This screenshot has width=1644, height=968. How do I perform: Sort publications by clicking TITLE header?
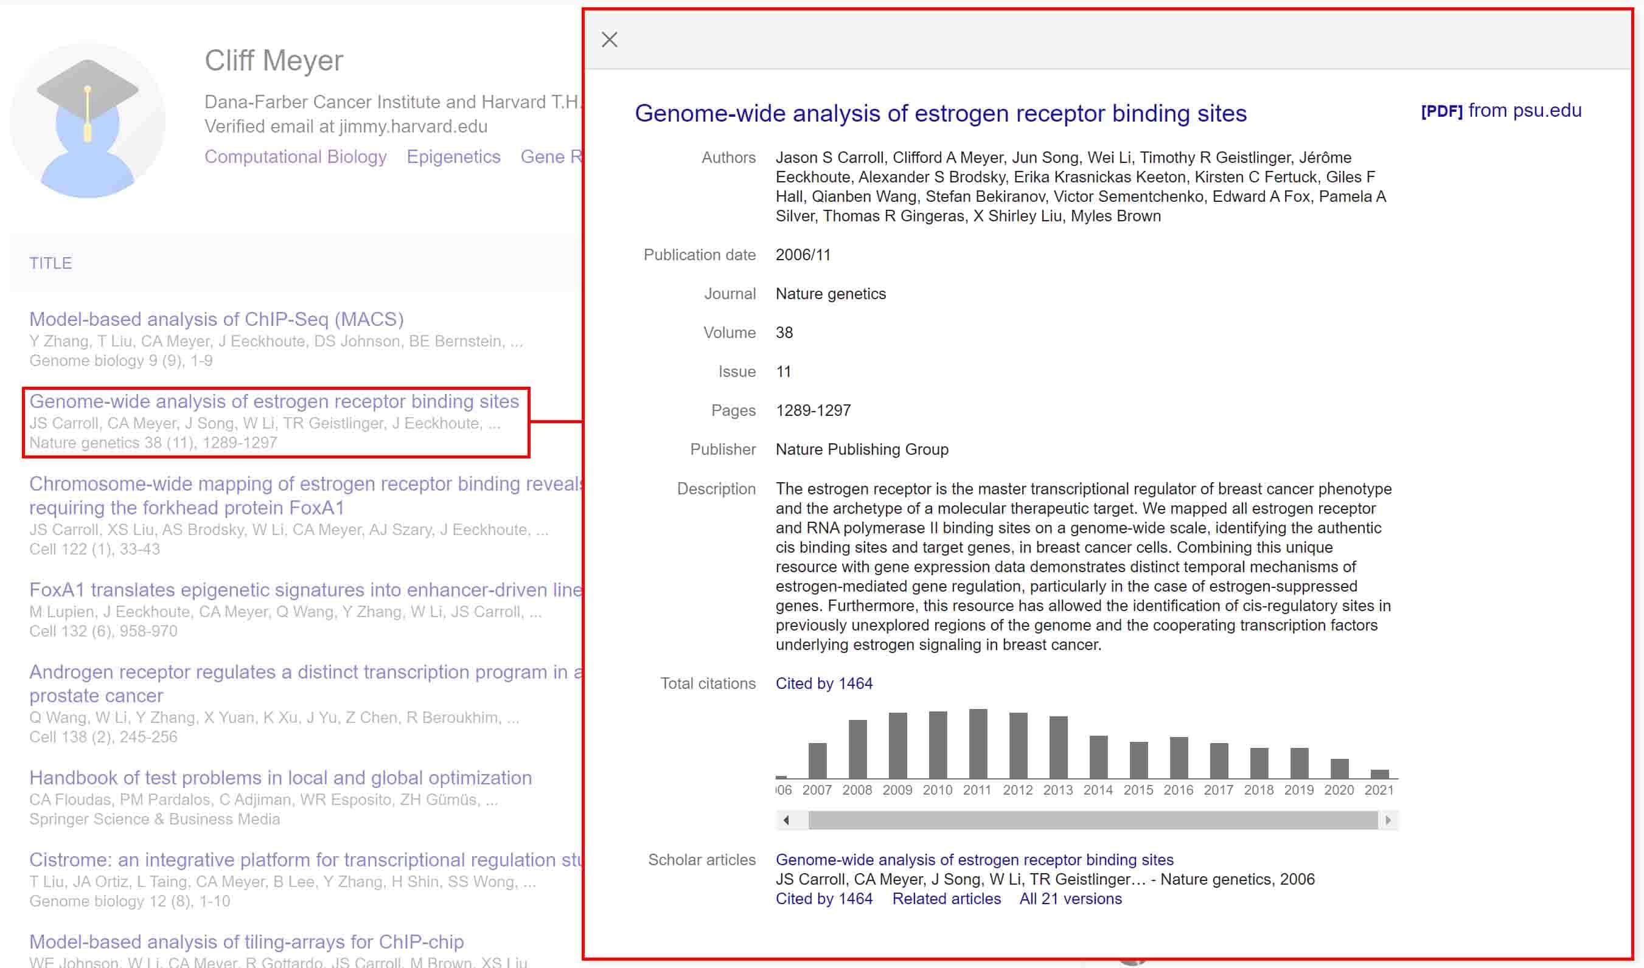tap(51, 262)
